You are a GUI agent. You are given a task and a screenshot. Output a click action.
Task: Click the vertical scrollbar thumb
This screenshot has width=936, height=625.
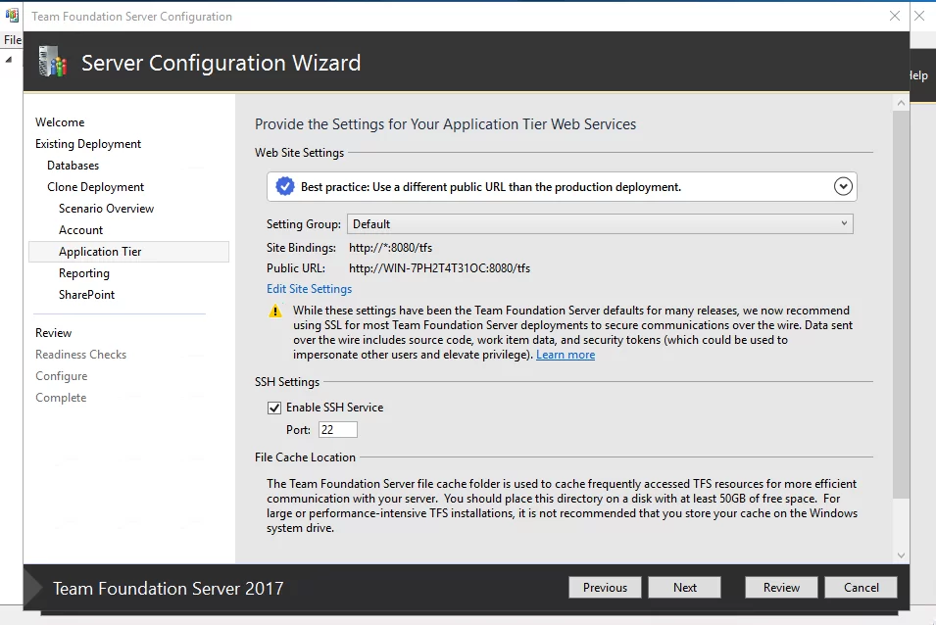[902, 305]
